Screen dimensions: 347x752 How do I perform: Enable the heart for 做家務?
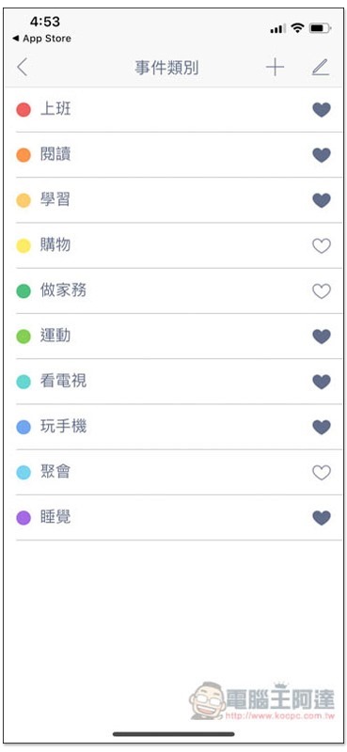(322, 291)
